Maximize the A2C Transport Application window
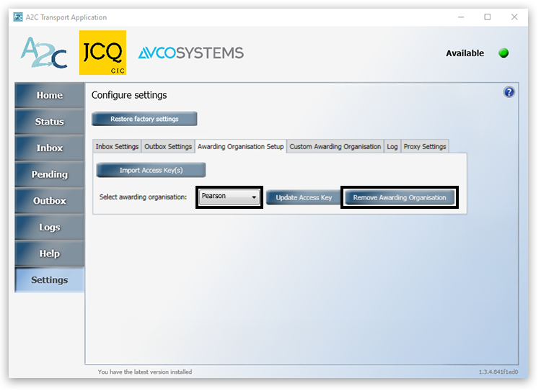The height and width of the screenshot is (391, 541). coord(488,17)
